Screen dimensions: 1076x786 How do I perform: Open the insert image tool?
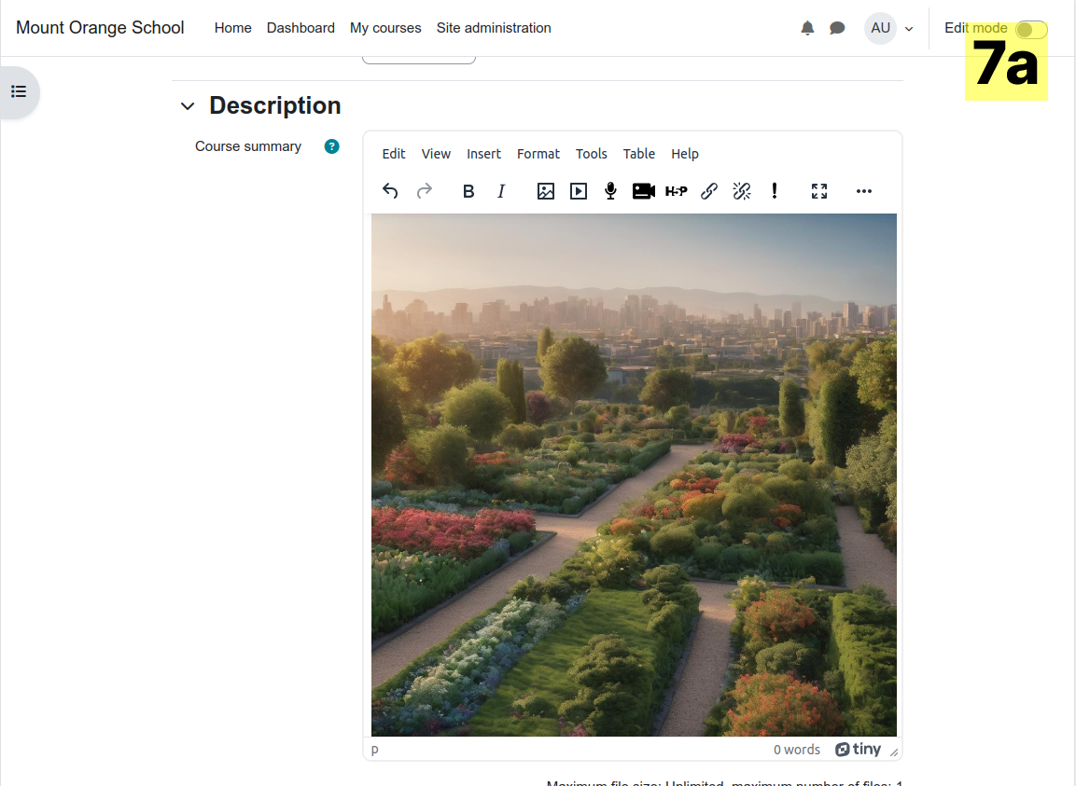pyautogui.click(x=546, y=191)
